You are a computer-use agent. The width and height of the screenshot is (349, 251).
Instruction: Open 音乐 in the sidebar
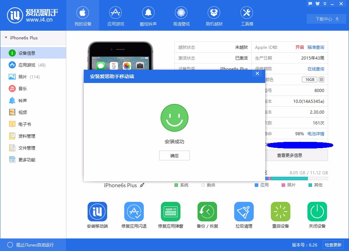coord(33,89)
